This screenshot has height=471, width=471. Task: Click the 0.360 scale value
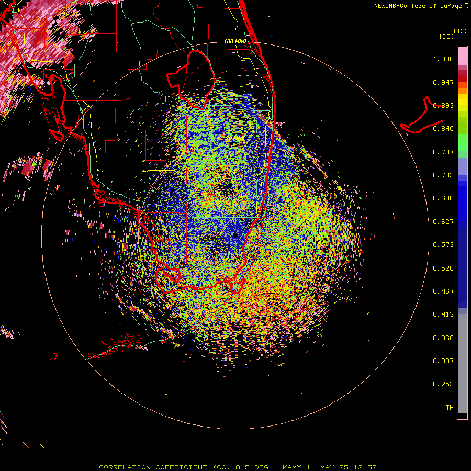(x=443, y=338)
